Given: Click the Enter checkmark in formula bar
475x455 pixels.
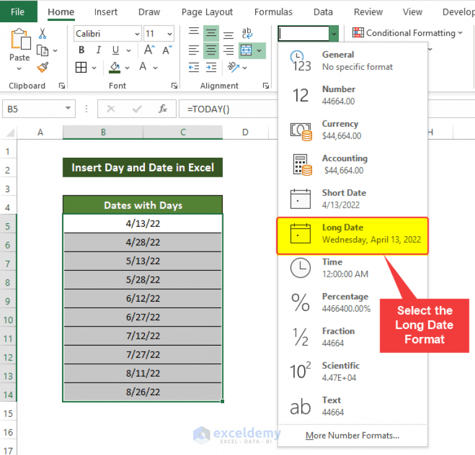Looking at the screenshot, I should [x=137, y=109].
